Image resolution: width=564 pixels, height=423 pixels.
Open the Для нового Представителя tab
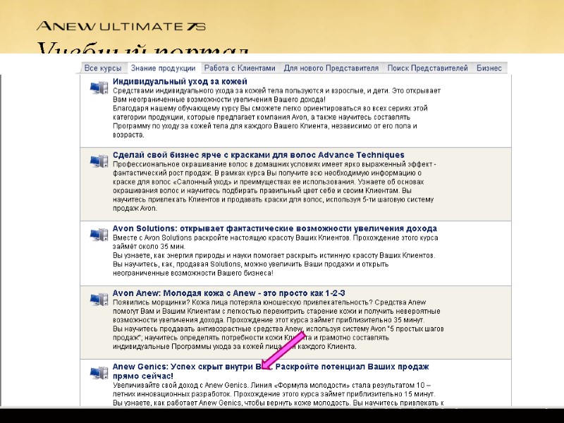click(331, 68)
